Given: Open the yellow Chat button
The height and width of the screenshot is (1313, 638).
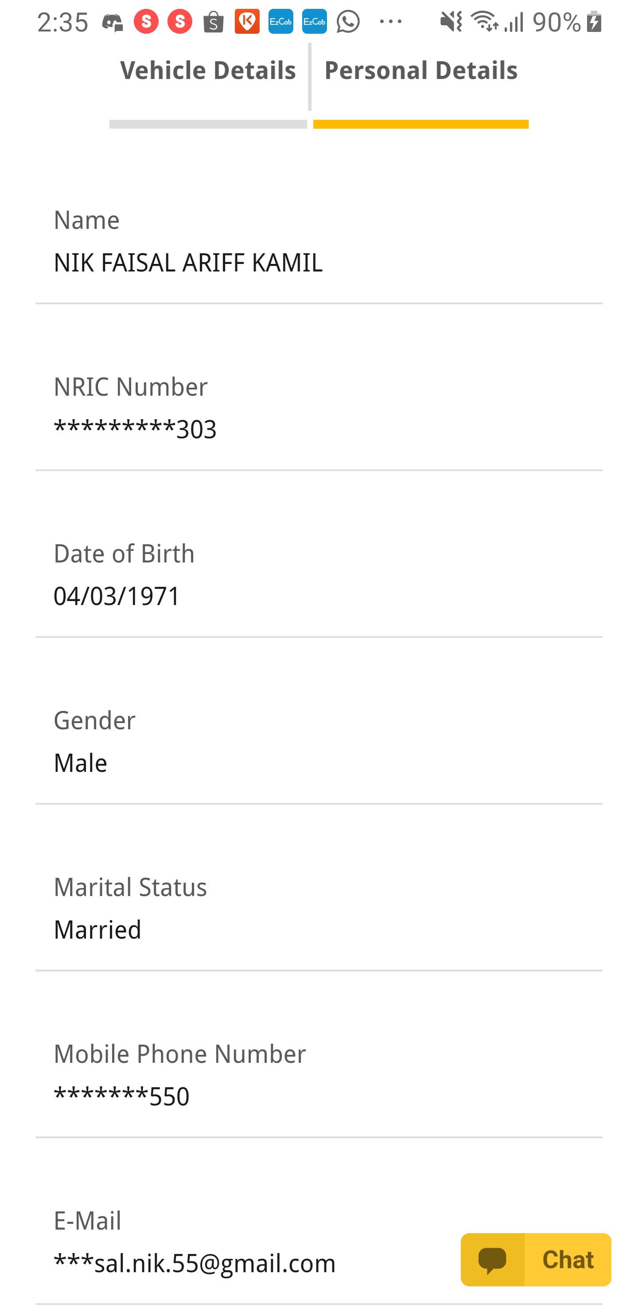Looking at the screenshot, I should pyautogui.click(x=536, y=1259).
